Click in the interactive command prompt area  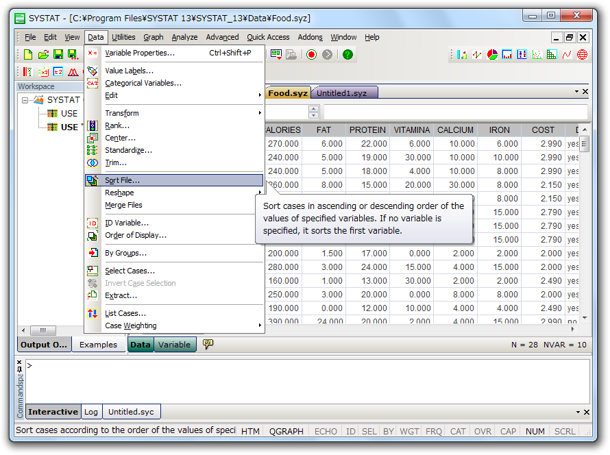coord(308,381)
